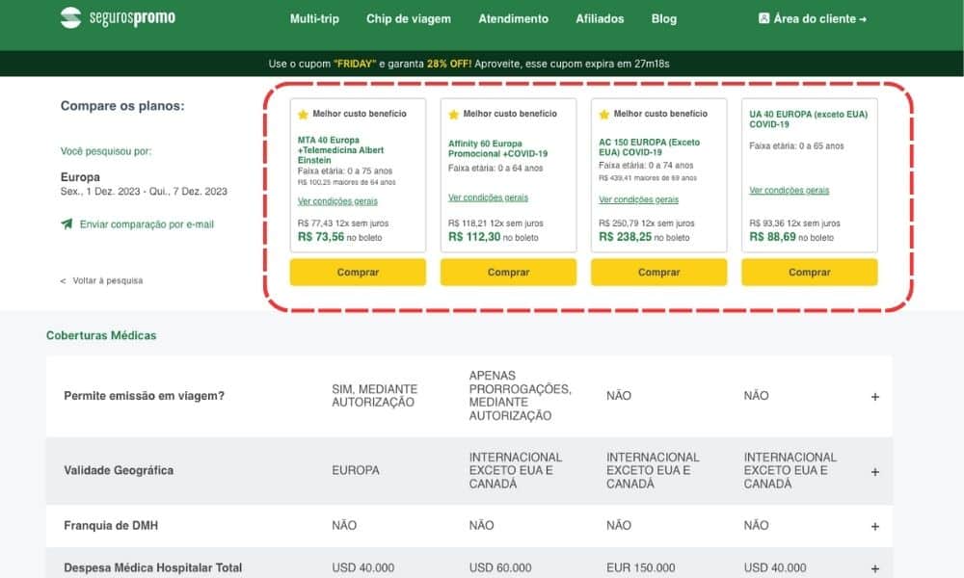Open the Multi-trip menu item

pyautogui.click(x=314, y=19)
